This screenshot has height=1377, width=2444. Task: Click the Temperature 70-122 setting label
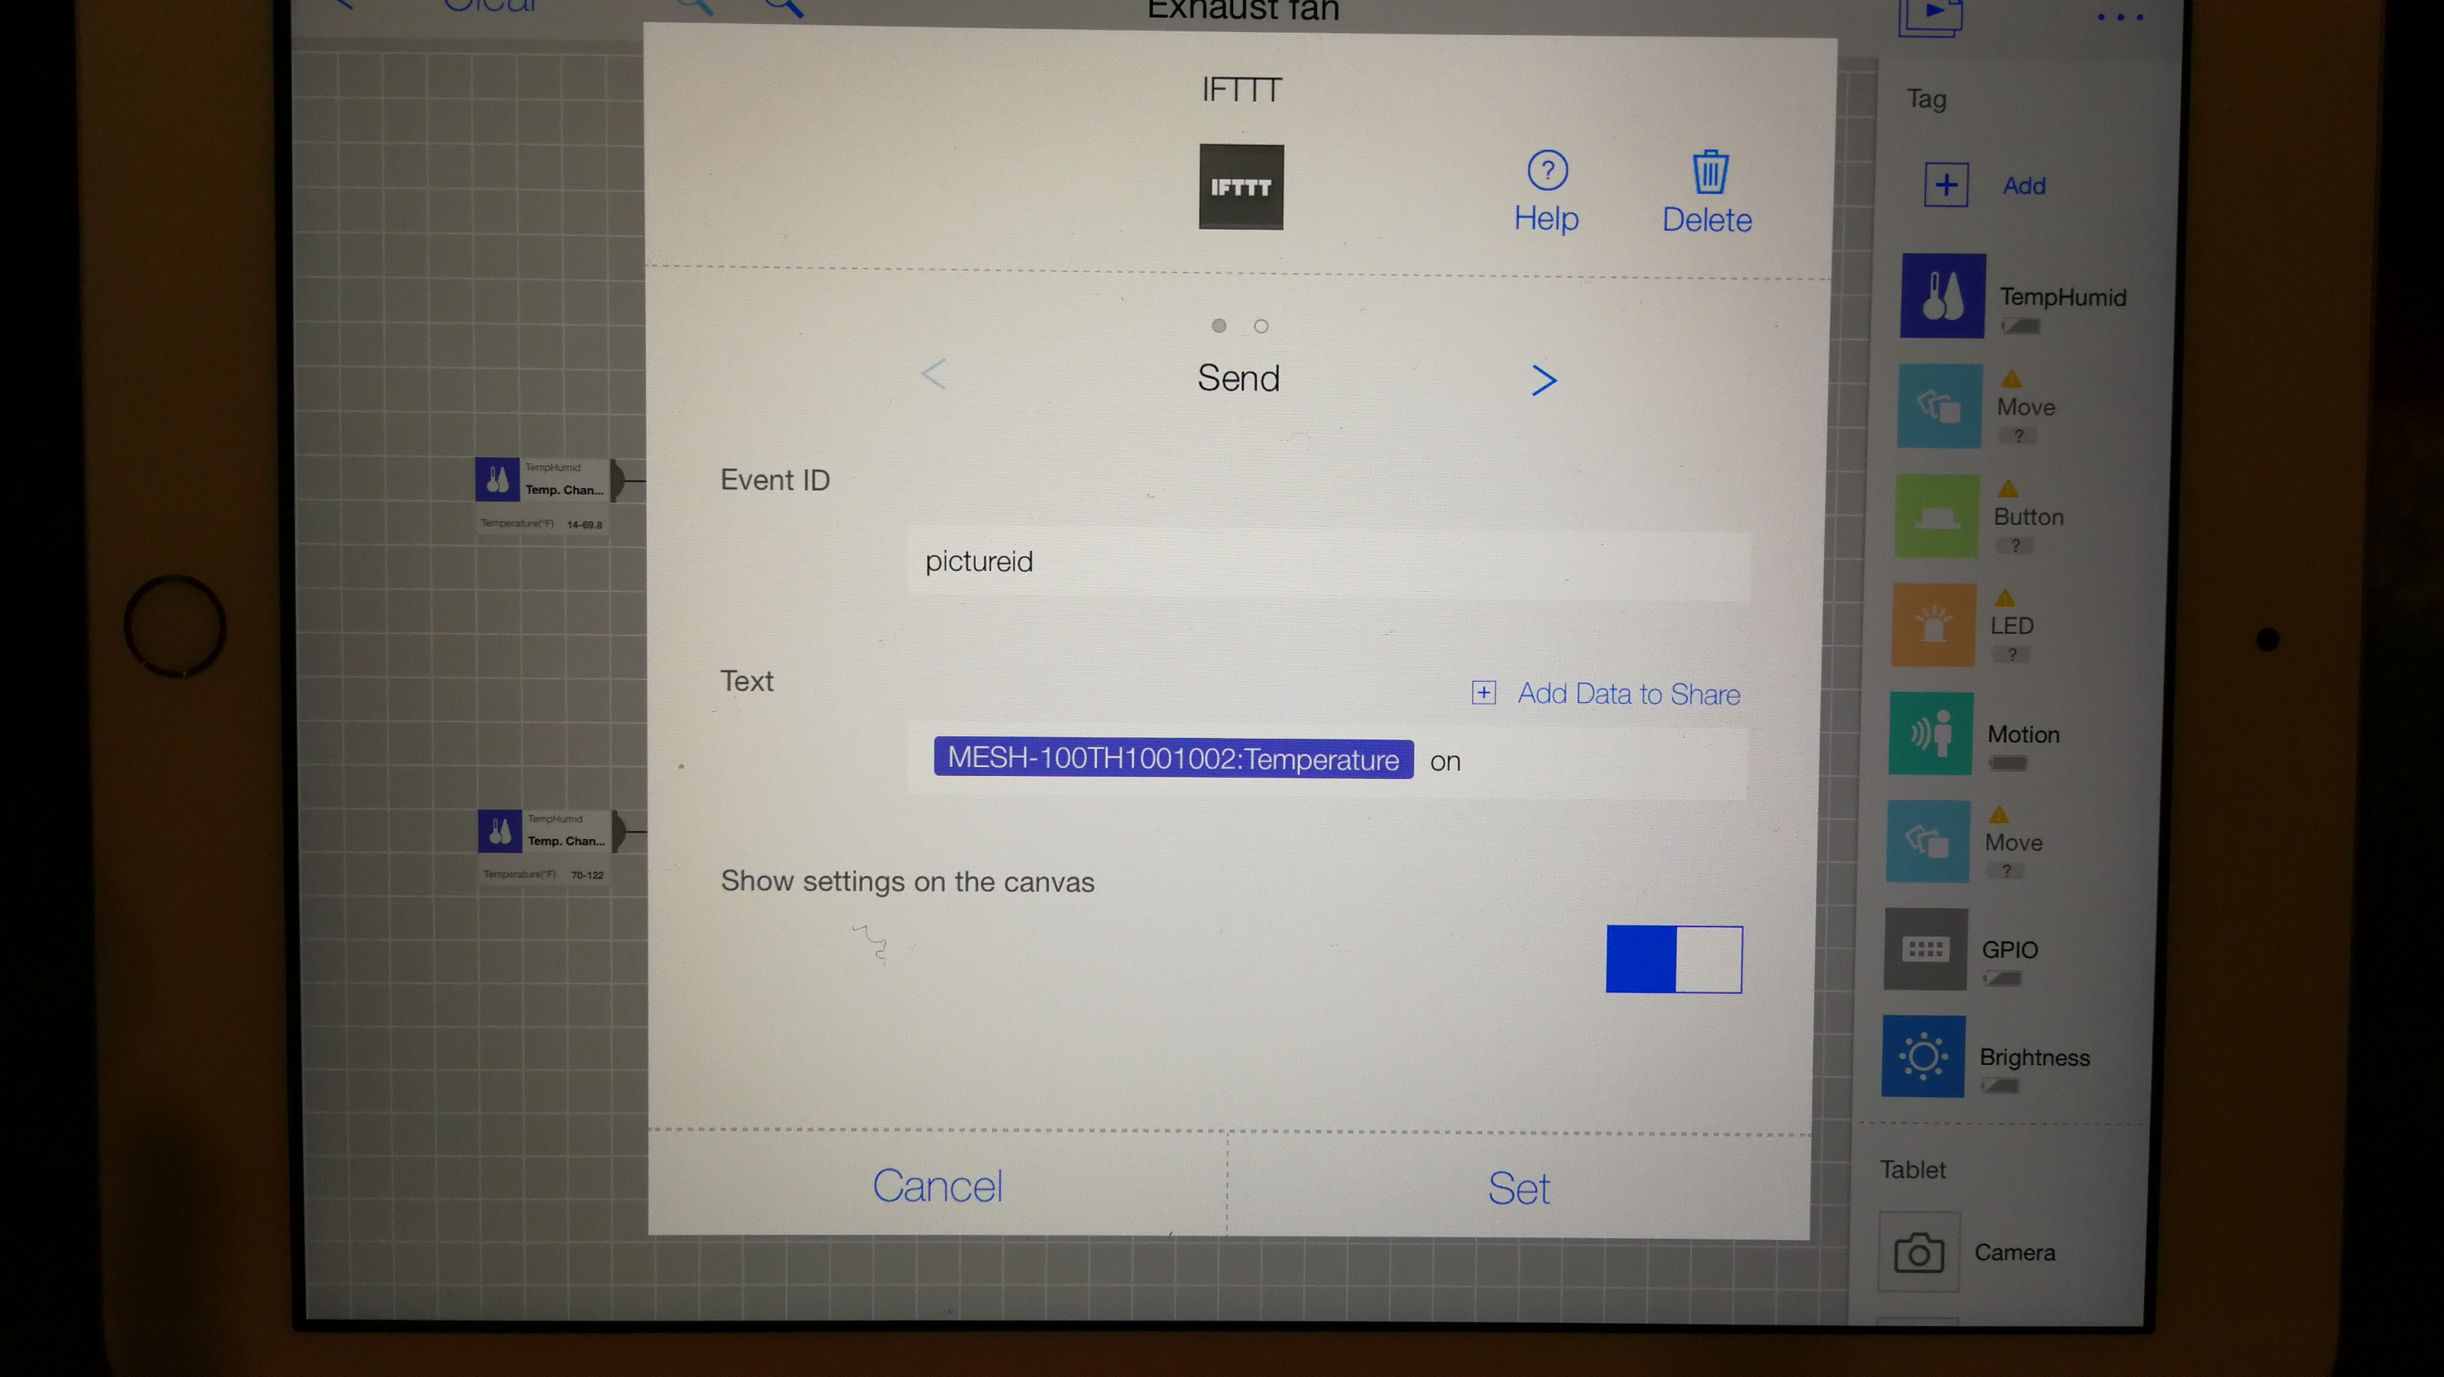[x=544, y=874]
